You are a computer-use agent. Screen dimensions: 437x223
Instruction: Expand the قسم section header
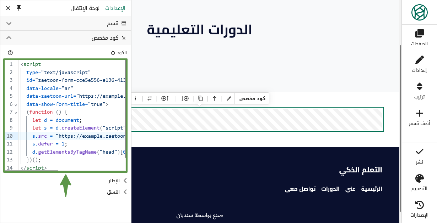[x=66, y=23]
